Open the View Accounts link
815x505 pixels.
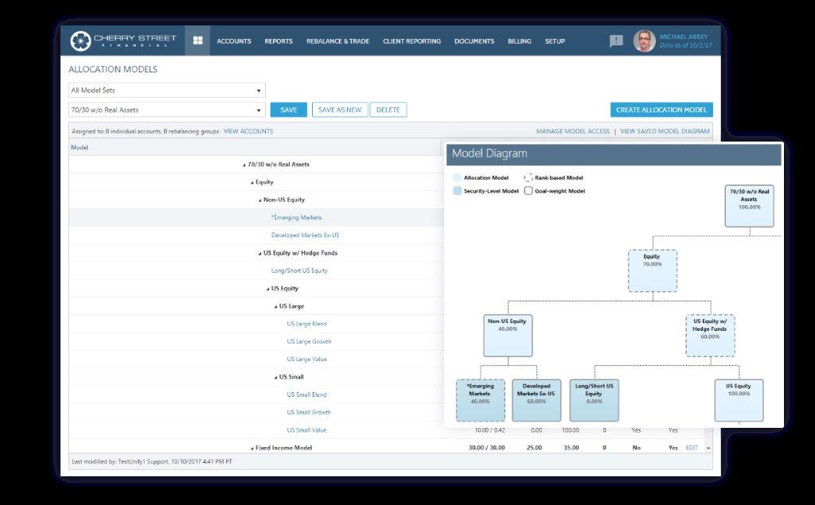point(248,131)
